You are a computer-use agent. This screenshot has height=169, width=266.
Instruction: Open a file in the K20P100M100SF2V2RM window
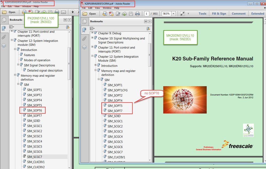[89, 14]
